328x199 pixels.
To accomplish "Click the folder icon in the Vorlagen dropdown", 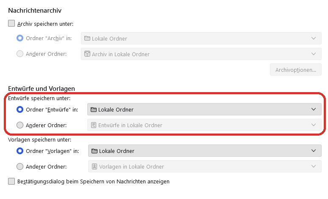I will (95, 151).
